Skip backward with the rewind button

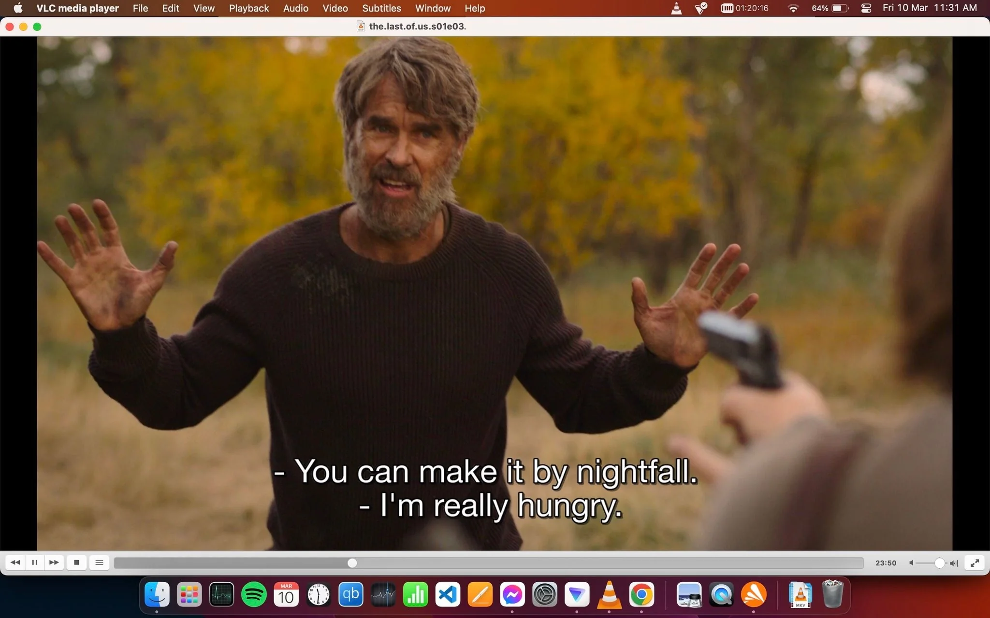pos(15,562)
